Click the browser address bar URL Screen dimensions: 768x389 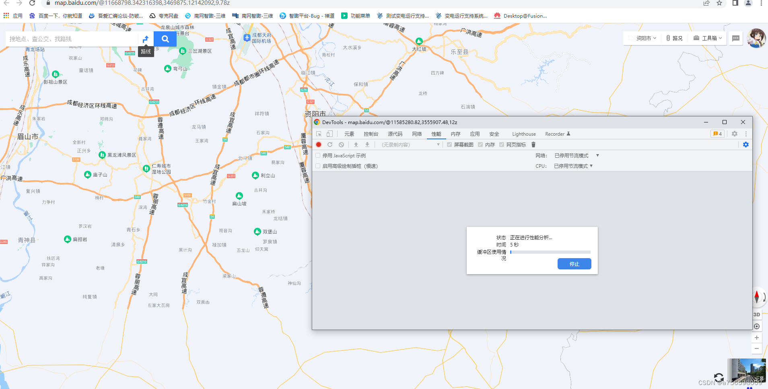click(142, 3)
